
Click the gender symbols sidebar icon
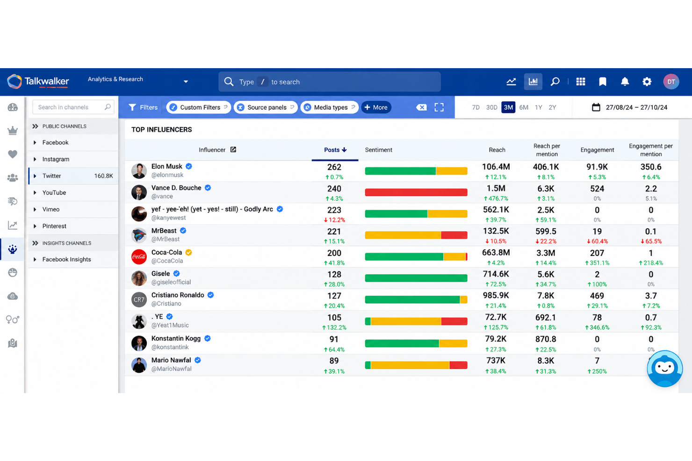click(x=13, y=319)
